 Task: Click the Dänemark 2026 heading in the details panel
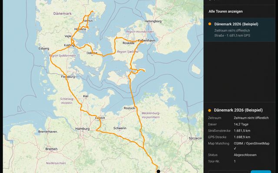238,110
